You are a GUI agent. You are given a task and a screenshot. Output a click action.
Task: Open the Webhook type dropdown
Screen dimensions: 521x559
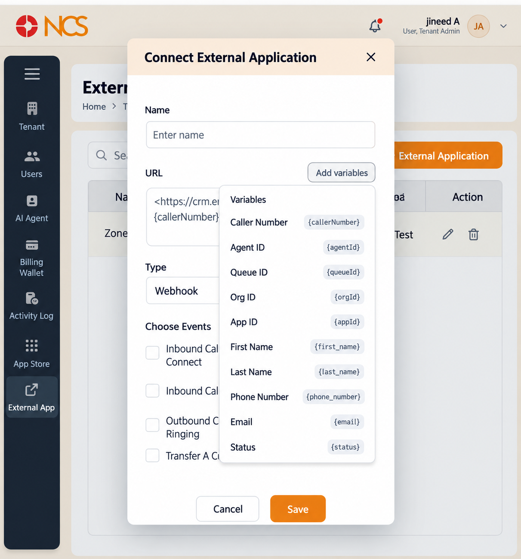183,290
